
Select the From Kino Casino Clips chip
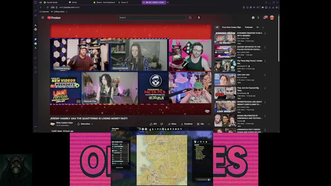coord(231,27)
